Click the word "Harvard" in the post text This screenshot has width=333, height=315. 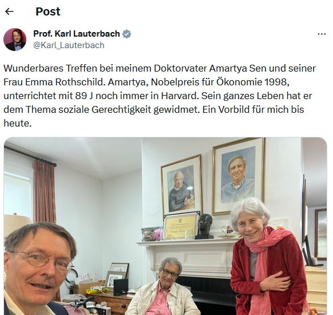coord(180,96)
